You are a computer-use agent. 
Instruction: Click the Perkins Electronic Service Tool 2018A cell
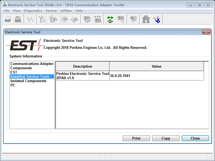(x=83, y=76)
